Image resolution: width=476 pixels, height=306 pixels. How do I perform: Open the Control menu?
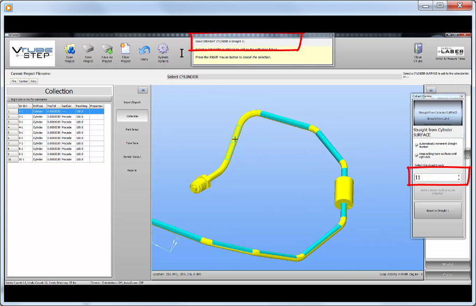click(x=23, y=81)
